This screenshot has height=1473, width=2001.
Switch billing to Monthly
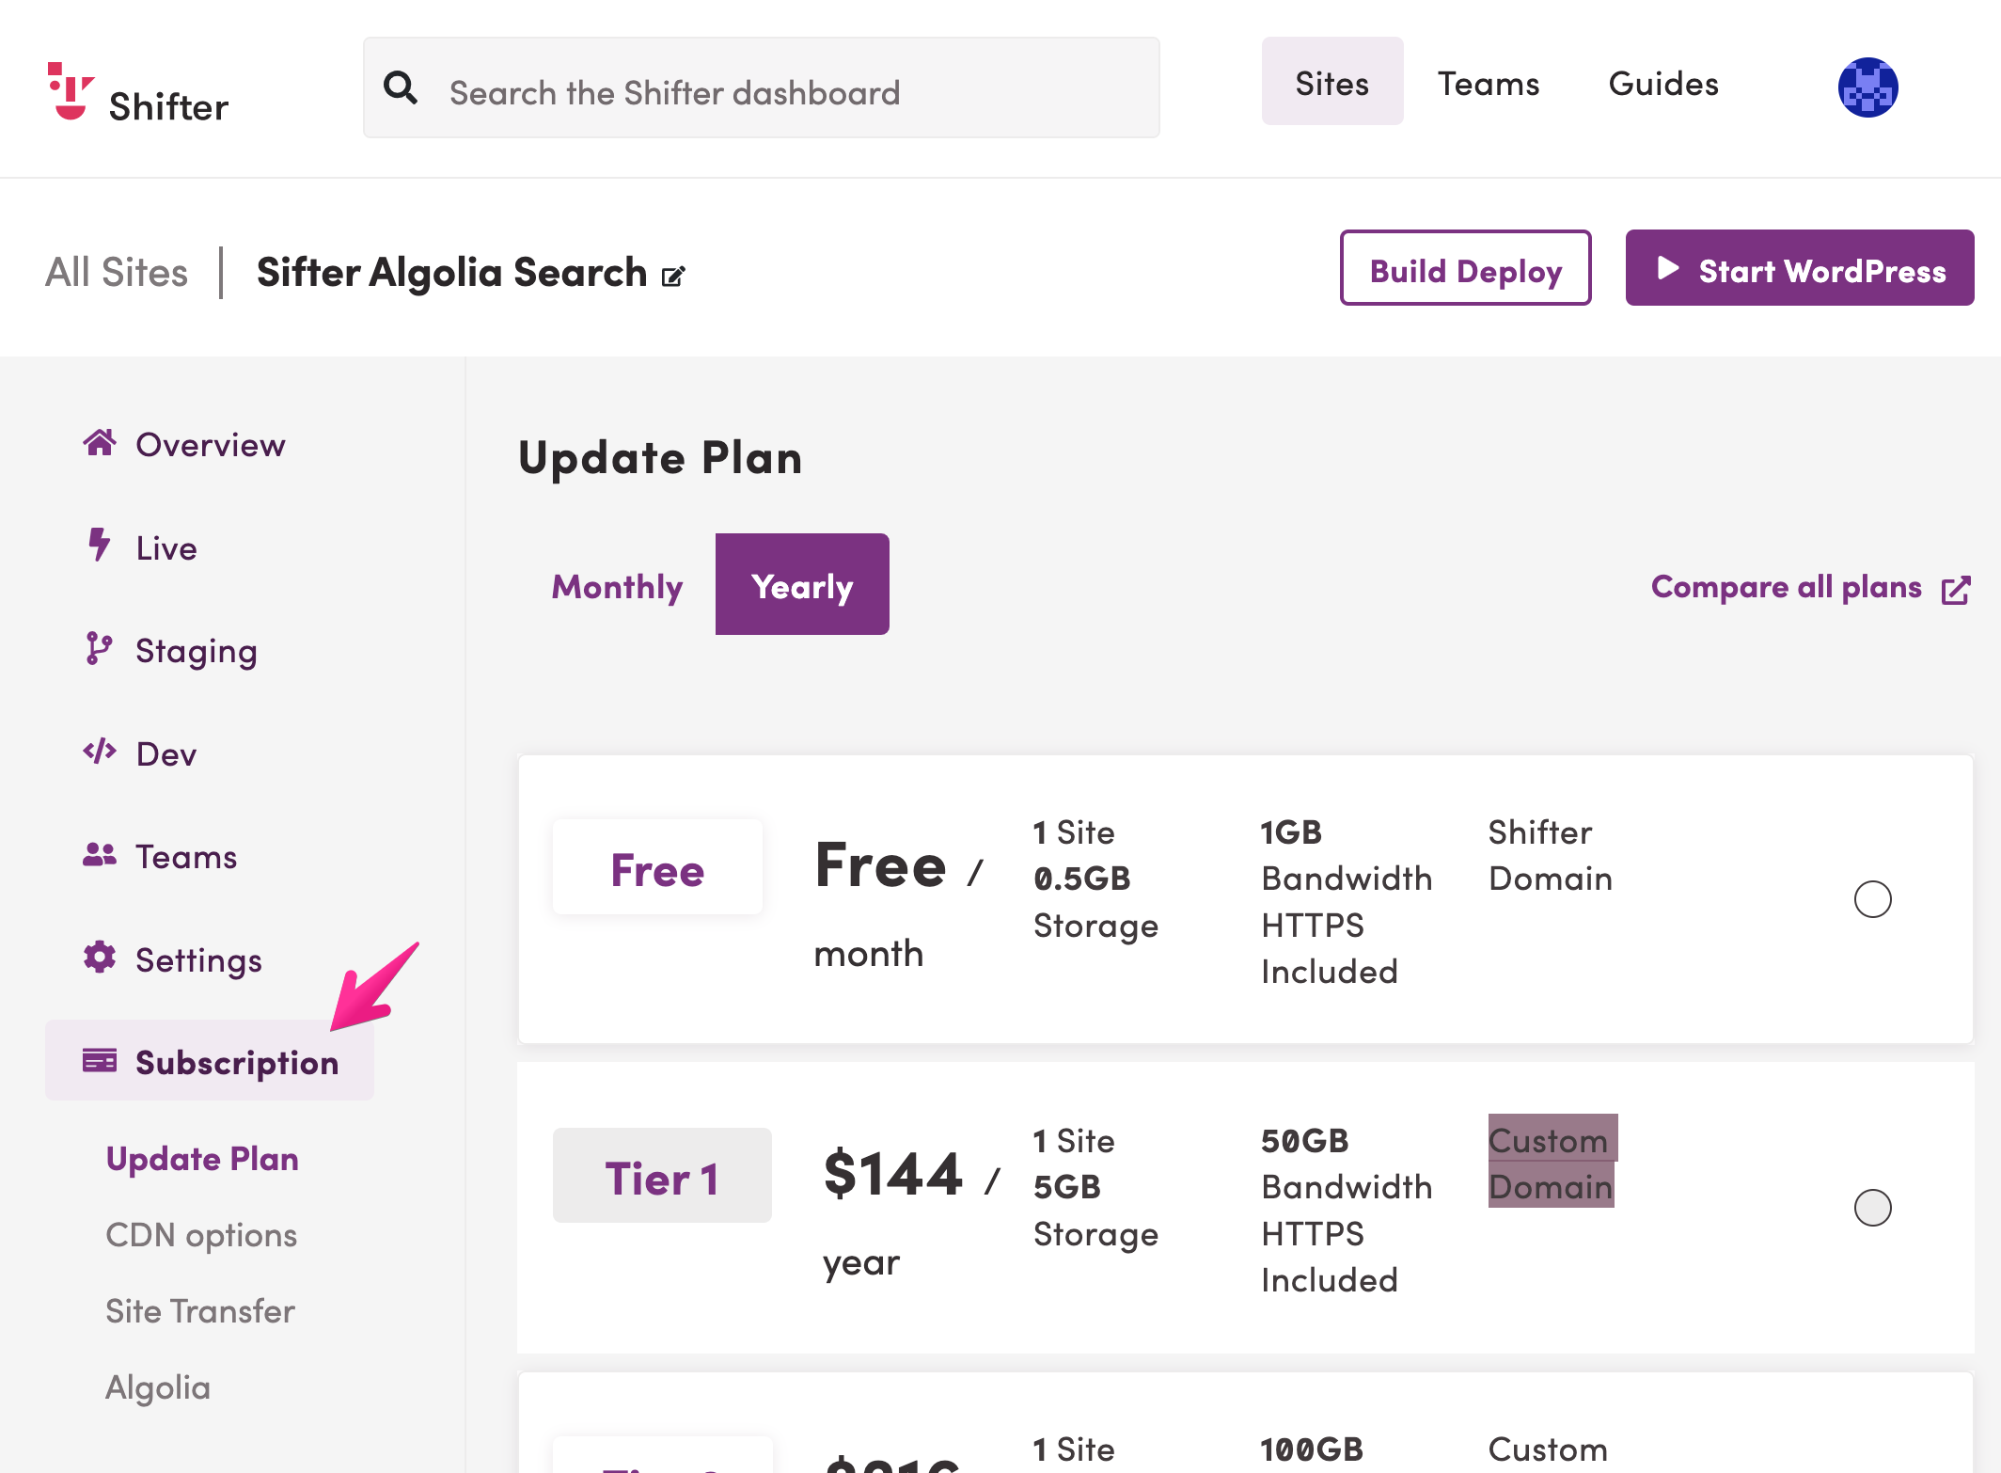[x=617, y=586]
